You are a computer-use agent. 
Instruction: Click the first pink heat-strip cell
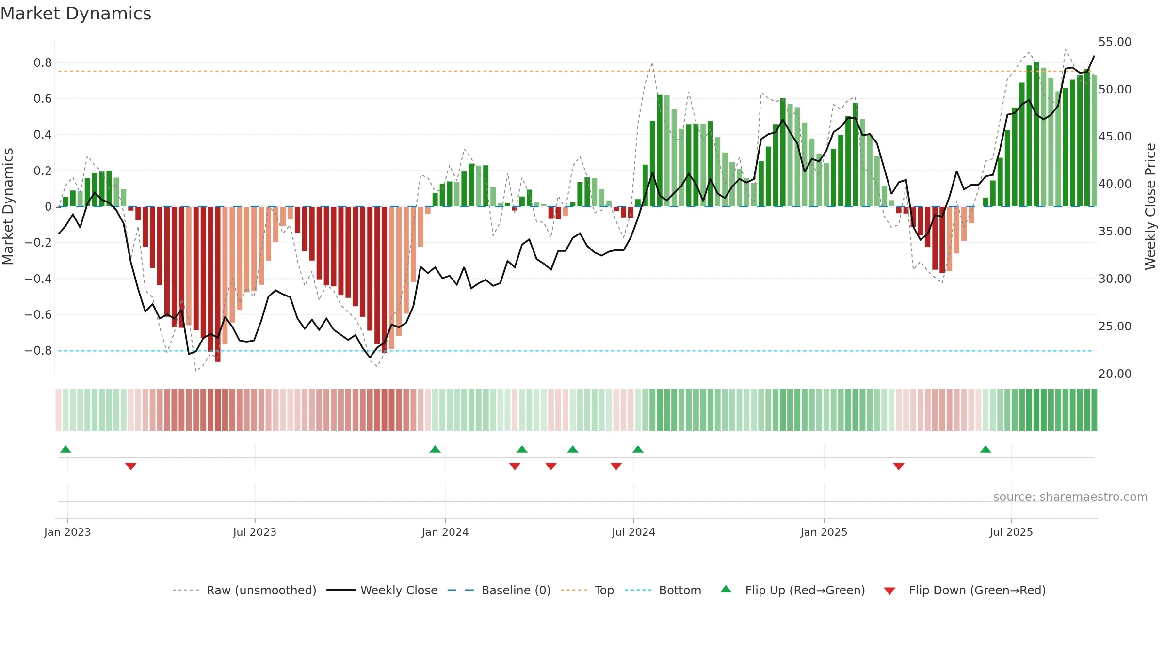pos(59,410)
